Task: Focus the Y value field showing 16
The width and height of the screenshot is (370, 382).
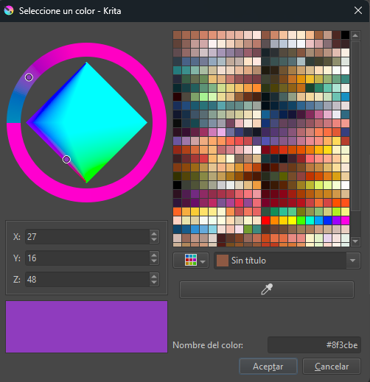Action: [x=88, y=258]
